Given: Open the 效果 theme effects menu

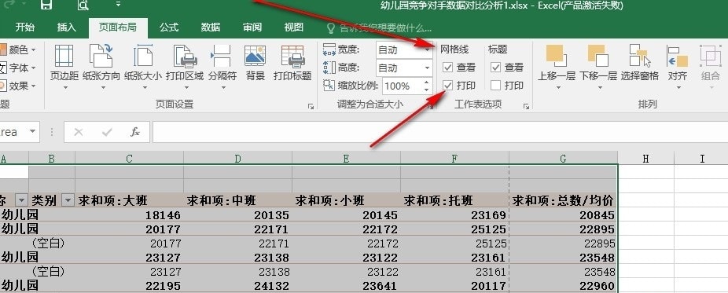Looking at the screenshot, I should coord(19,86).
